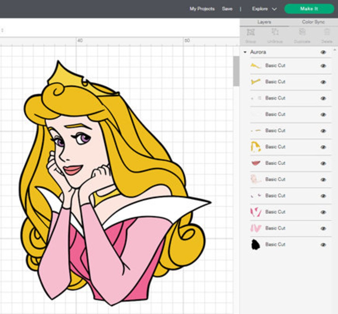The width and height of the screenshot is (338, 314).
Task: Switch to the Color Sync tab
Action: point(313,22)
